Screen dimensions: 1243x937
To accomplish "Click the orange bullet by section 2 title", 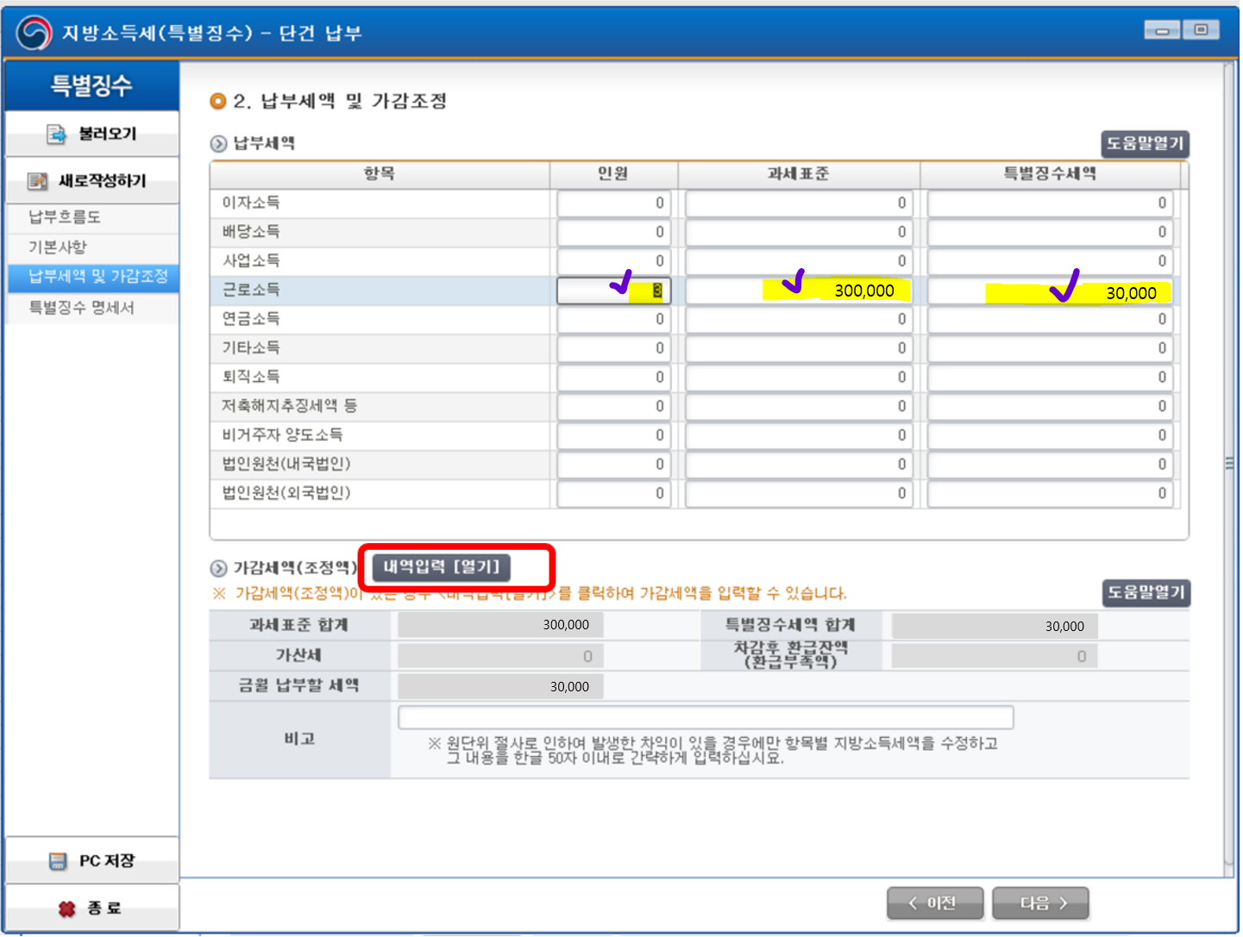I will [218, 102].
